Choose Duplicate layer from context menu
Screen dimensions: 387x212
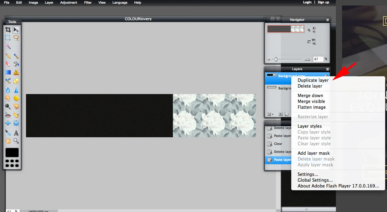(x=313, y=80)
